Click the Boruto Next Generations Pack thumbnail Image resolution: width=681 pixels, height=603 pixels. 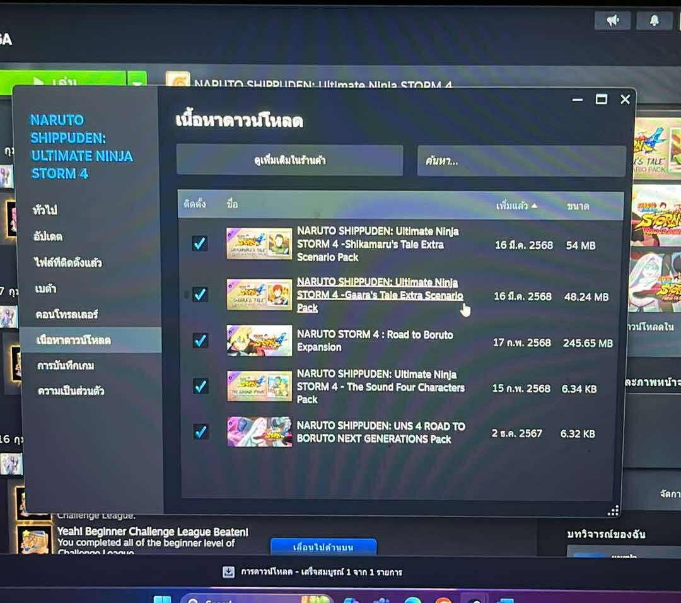tap(260, 431)
